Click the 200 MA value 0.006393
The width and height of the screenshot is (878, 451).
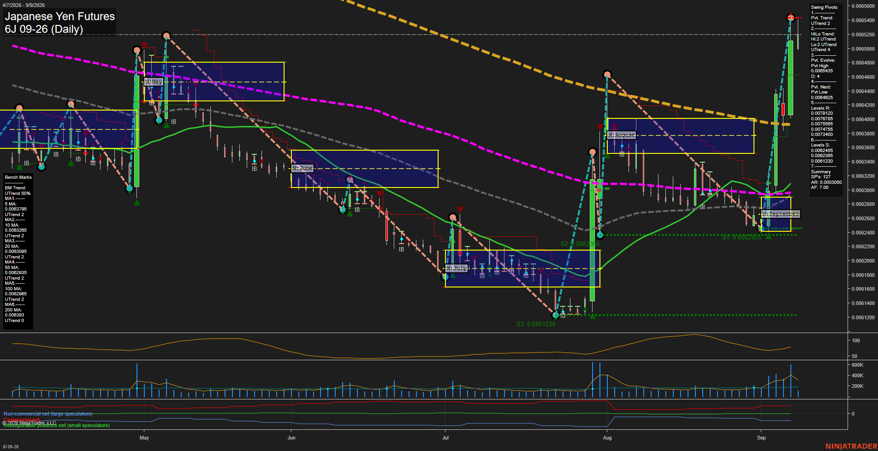tap(14, 315)
